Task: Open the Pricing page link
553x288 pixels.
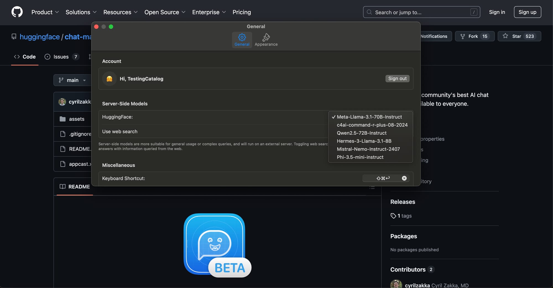Action: 242,12
